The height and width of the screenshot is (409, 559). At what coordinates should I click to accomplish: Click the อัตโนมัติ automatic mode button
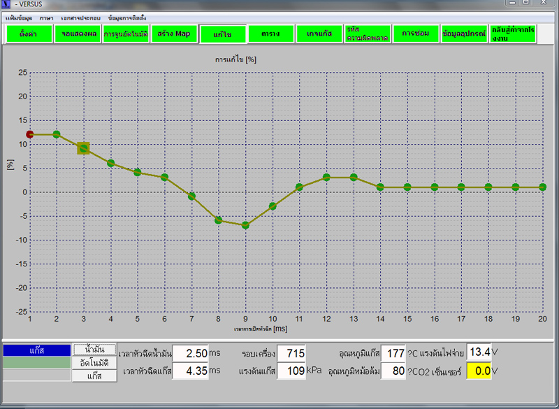94,363
